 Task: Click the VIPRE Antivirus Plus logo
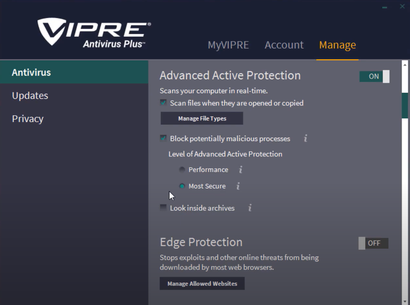[94, 31]
